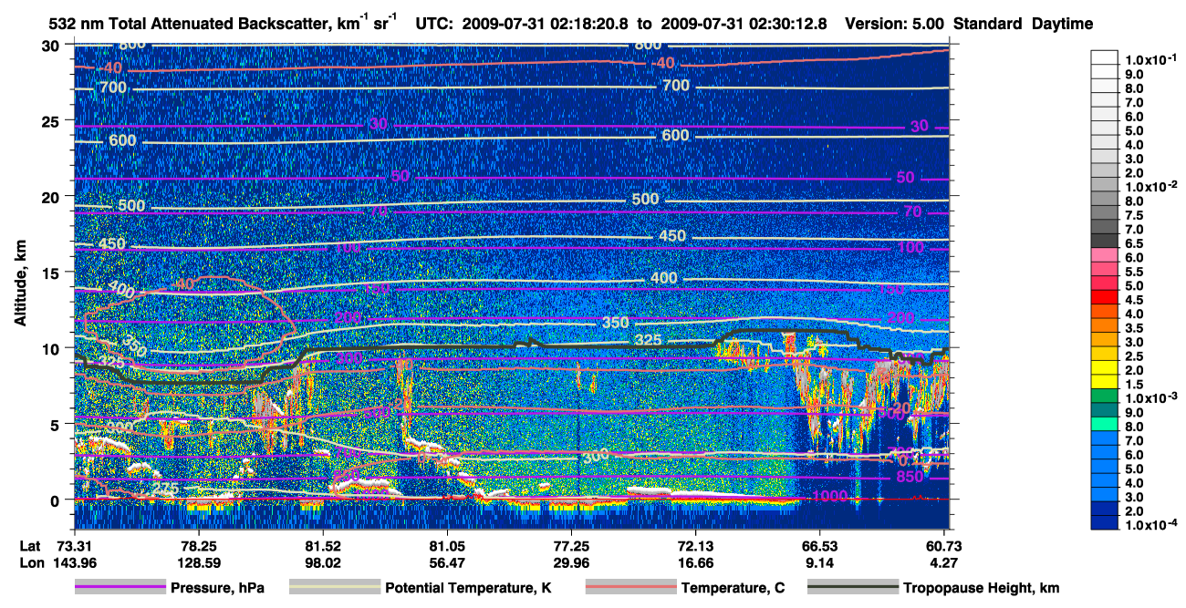Click longitude value '4.27'
1186x608 pixels.
[945, 562]
